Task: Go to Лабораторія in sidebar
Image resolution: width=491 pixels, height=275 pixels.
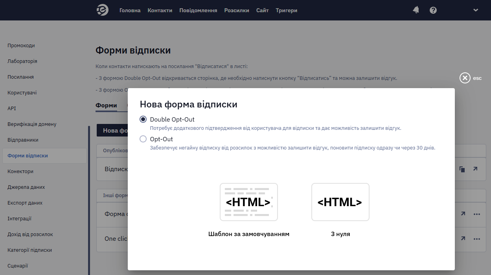Action: pyautogui.click(x=22, y=61)
